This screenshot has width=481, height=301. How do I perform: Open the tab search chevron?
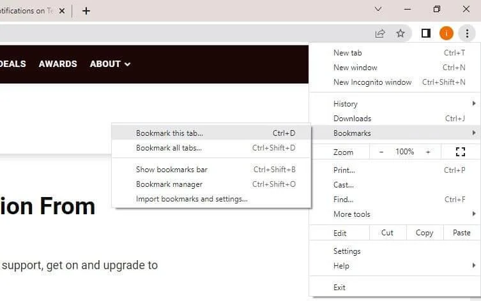coord(378,10)
